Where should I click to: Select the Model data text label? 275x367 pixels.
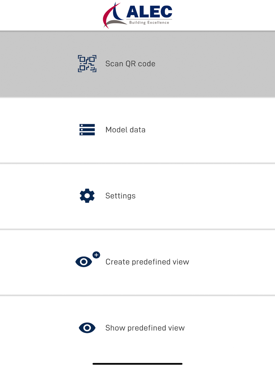[x=125, y=130]
